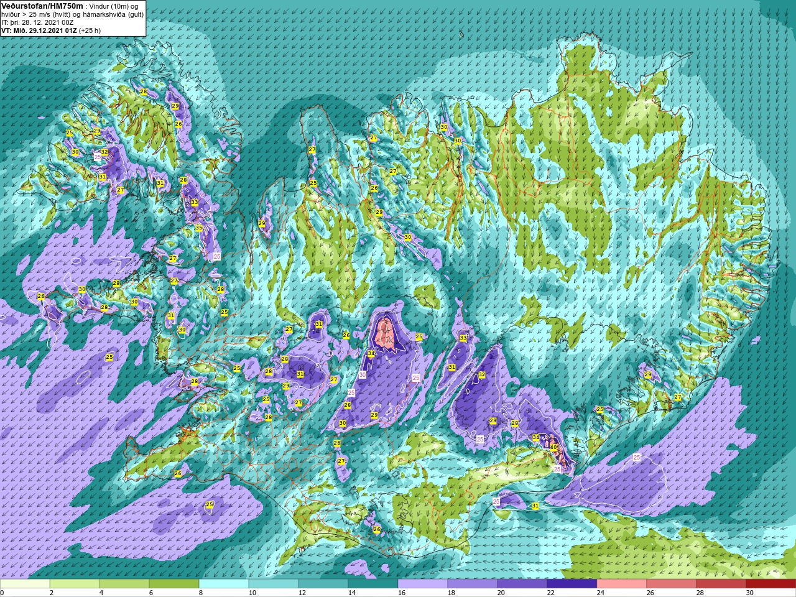Click the pale yellow 0–2 legend swatch

pyautogui.click(x=25, y=584)
